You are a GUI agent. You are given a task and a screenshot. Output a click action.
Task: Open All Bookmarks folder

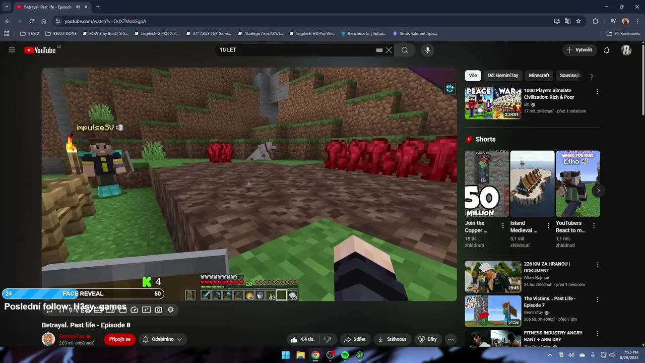point(623,34)
